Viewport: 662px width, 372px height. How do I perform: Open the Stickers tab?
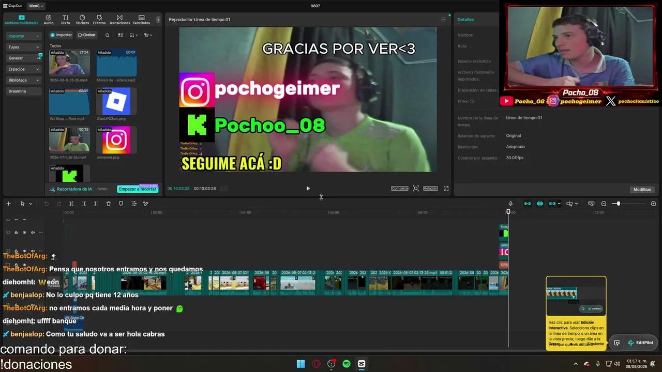(82, 20)
